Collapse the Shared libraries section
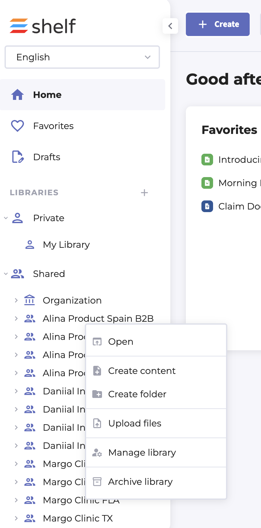 coord(6,274)
